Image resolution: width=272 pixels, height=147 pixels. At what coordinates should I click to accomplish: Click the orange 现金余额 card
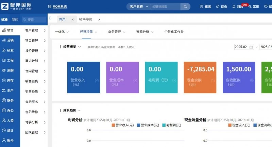click(200, 77)
